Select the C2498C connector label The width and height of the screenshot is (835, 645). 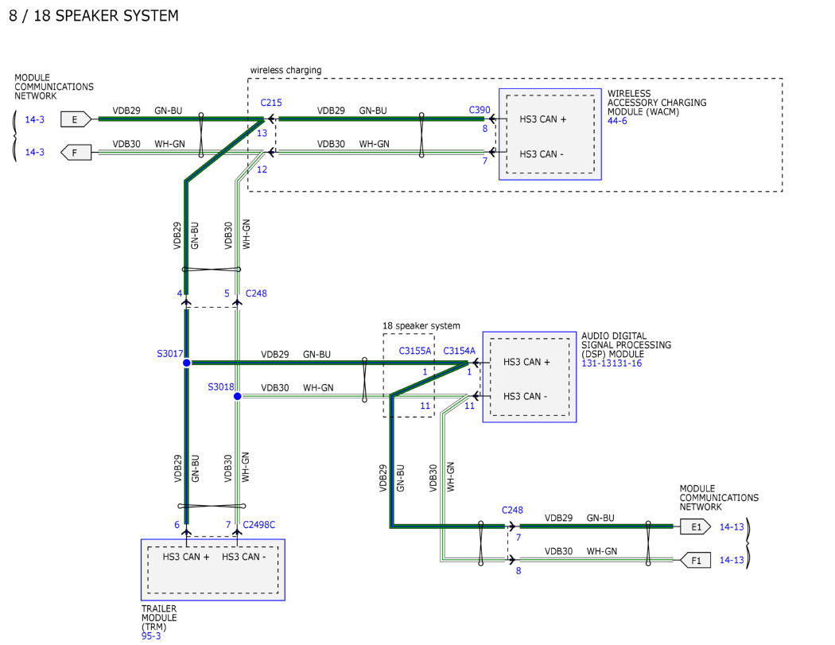point(259,524)
